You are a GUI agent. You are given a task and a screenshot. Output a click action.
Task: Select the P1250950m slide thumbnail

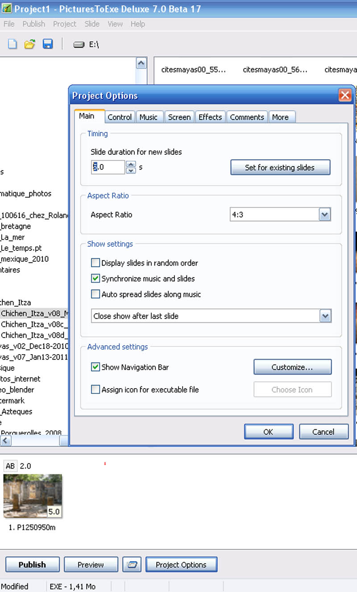click(x=33, y=496)
